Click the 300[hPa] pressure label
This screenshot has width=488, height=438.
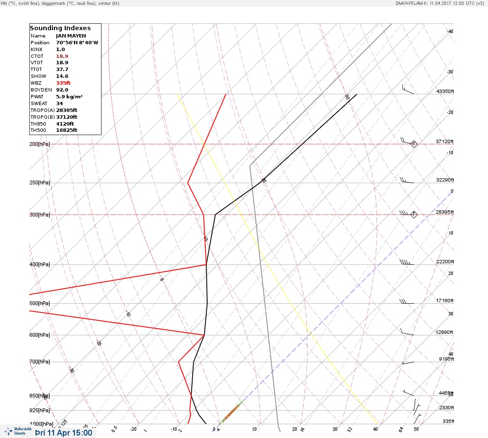pyautogui.click(x=39, y=215)
